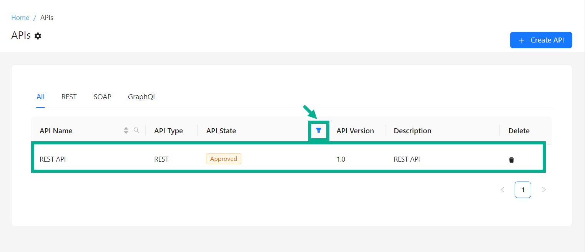Open the Home breadcrumb link
This screenshot has height=252, width=585.
point(20,17)
